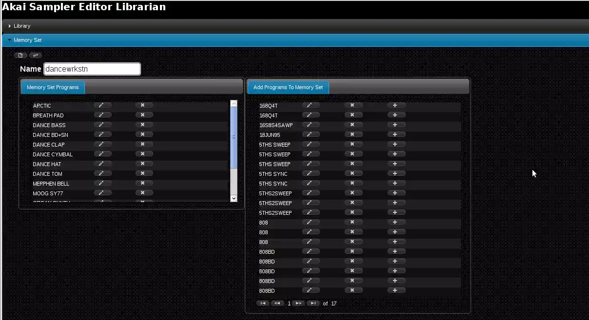The width and height of the screenshot is (589, 320).
Task: Click inside the Name text field
Action: tap(92, 69)
